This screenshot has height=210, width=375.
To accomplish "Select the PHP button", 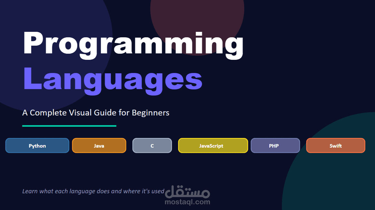I will point(275,146).
